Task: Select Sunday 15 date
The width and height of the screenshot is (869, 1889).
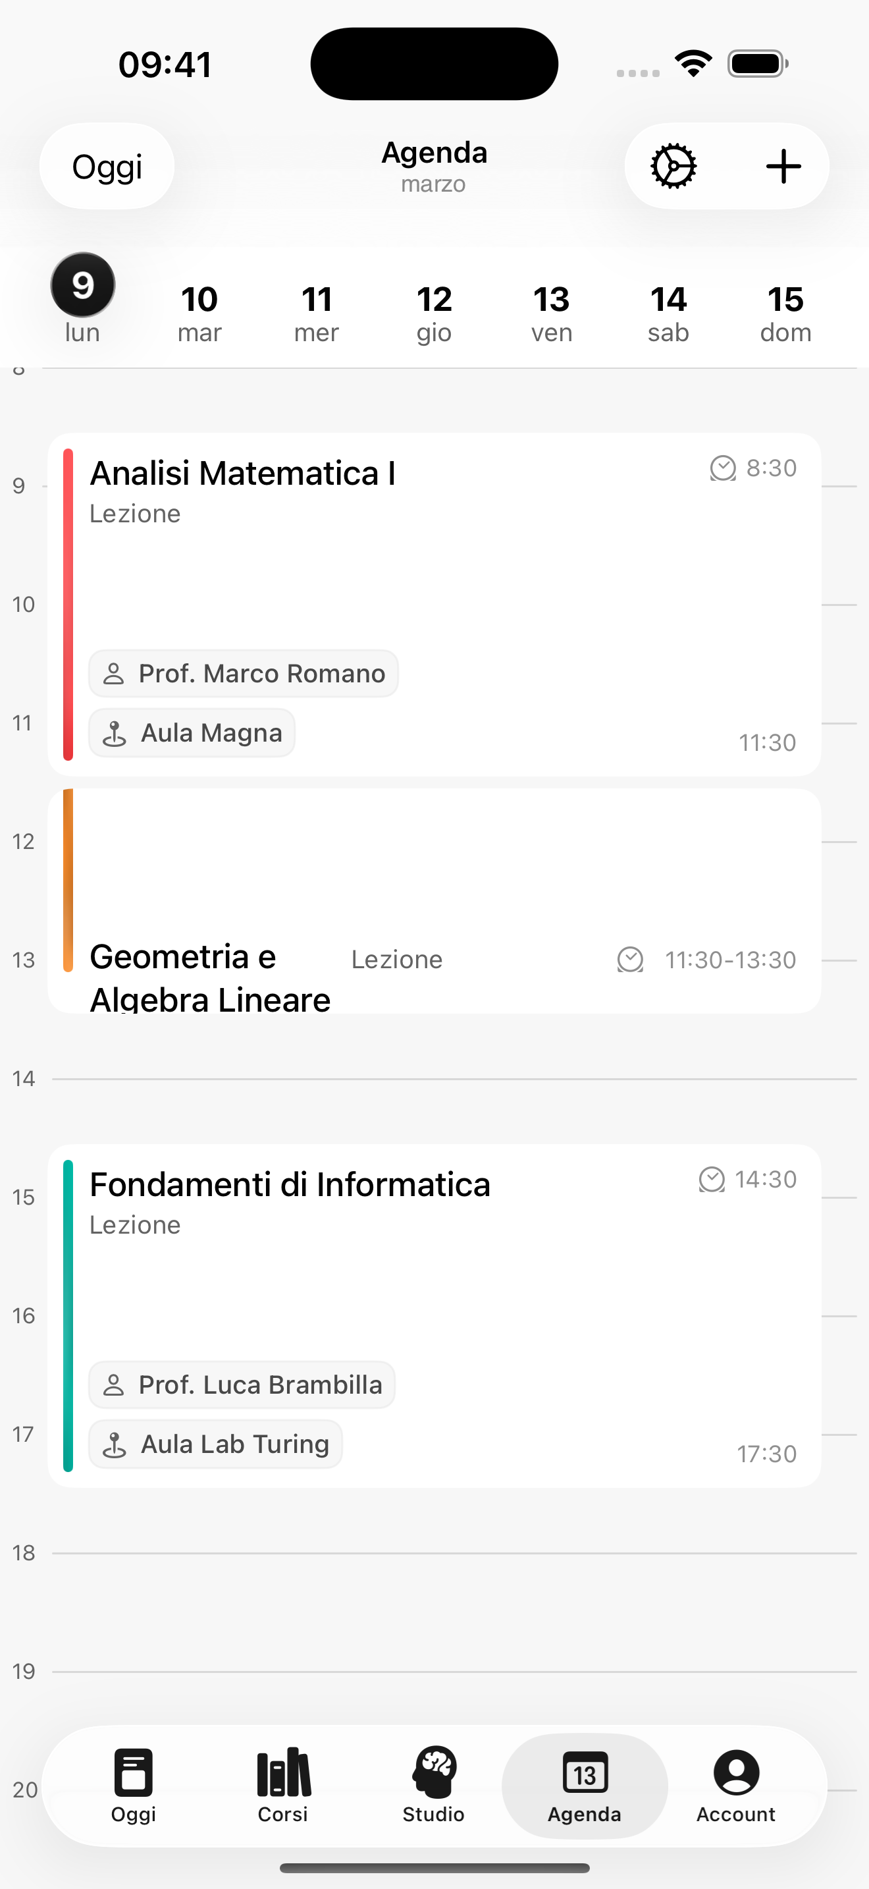Action: (785, 313)
